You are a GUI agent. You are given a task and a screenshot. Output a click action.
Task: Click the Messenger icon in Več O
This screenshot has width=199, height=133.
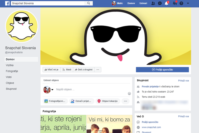pyautogui.click(x=138, y=122)
